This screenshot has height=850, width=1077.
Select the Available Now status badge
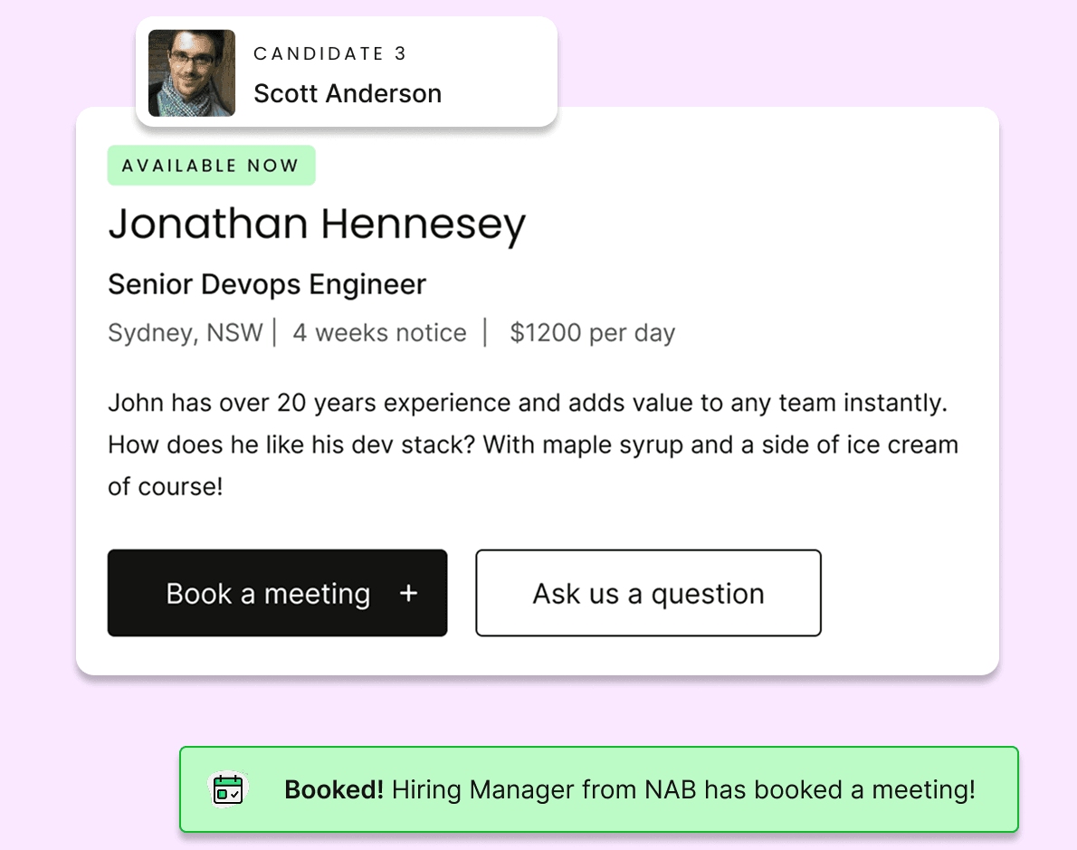211,166
